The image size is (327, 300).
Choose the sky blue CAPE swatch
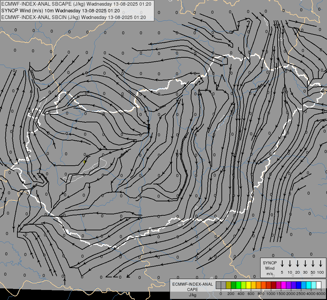[303, 285]
